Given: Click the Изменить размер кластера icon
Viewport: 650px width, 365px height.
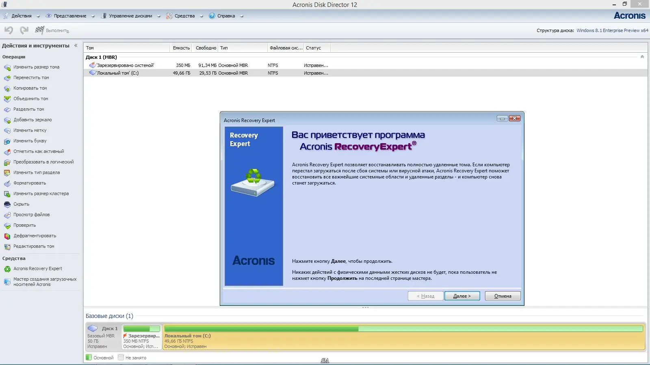Looking at the screenshot, I should tap(7, 194).
